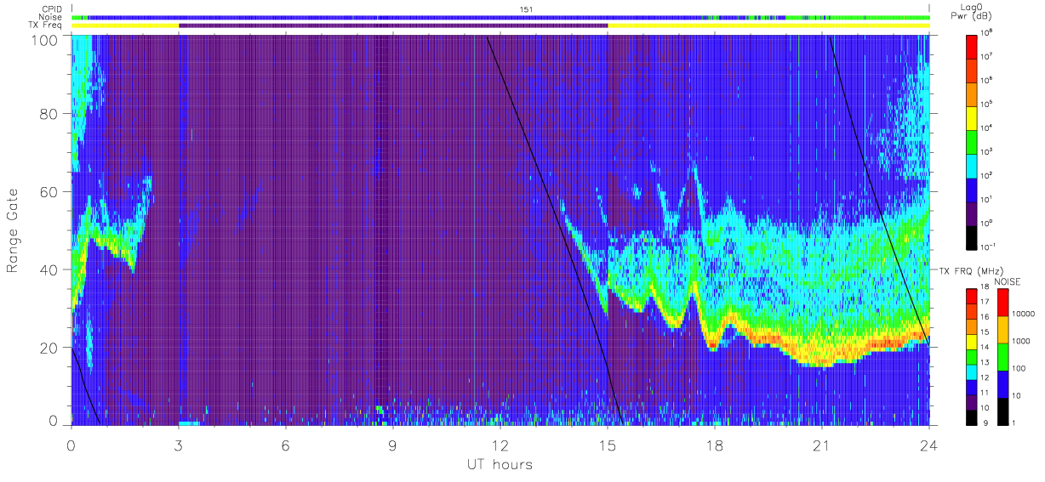This screenshot has height=482, width=1045.
Task: Click the x-axis tick label '21'
Action: tap(822, 445)
